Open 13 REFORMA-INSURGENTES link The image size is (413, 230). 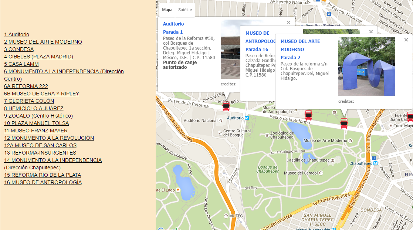pyautogui.click(x=40, y=153)
